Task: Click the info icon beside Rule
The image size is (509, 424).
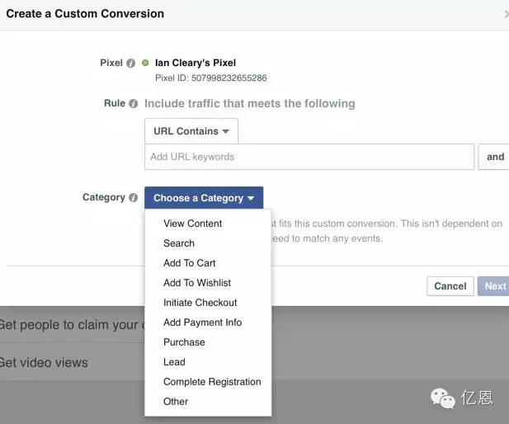Action: point(133,104)
